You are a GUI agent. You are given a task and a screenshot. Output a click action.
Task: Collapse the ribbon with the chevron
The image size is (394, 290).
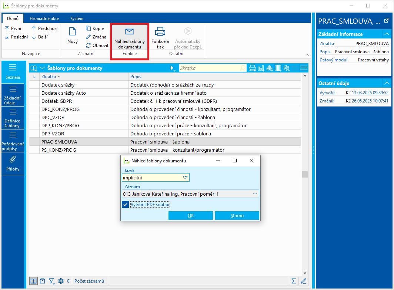coord(307,54)
